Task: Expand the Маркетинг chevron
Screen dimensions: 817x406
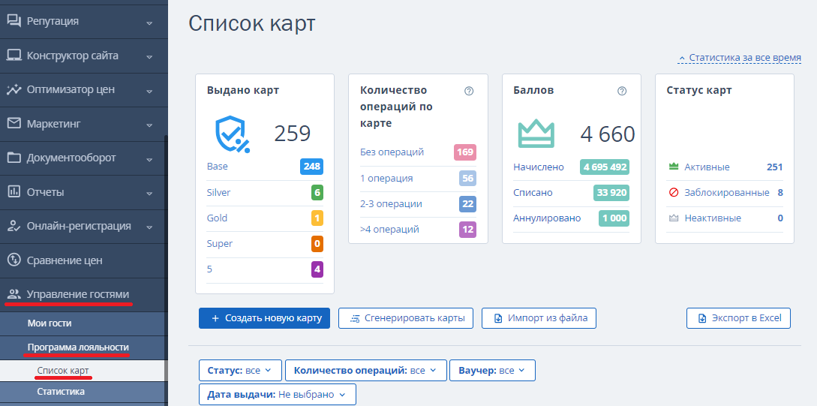Action: pos(149,125)
